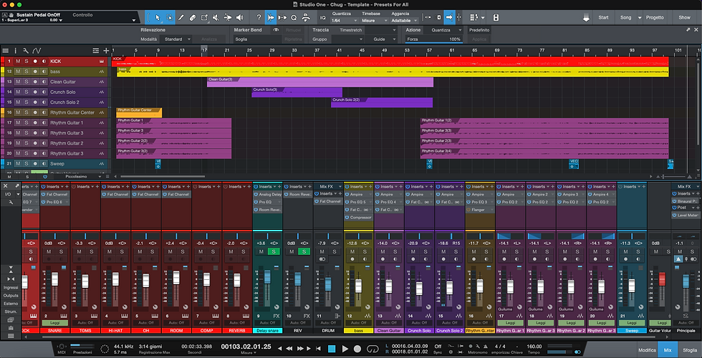Click the keyboard instrument icon on KICK track

point(102,62)
